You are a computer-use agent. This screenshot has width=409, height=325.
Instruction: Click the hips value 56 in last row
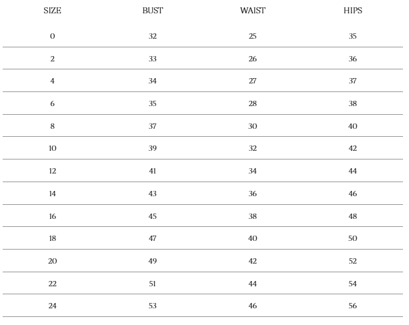tap(352, 306)
